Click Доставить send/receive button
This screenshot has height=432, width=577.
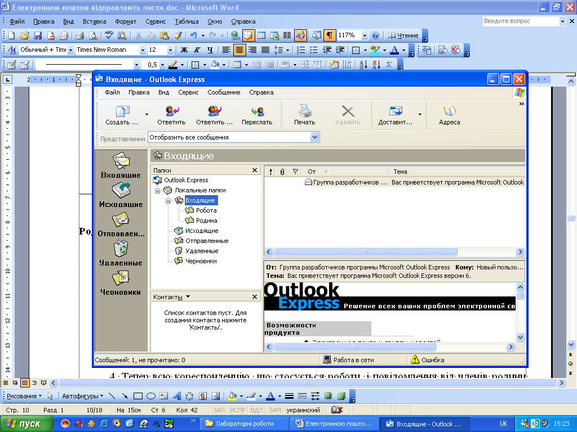396,115
